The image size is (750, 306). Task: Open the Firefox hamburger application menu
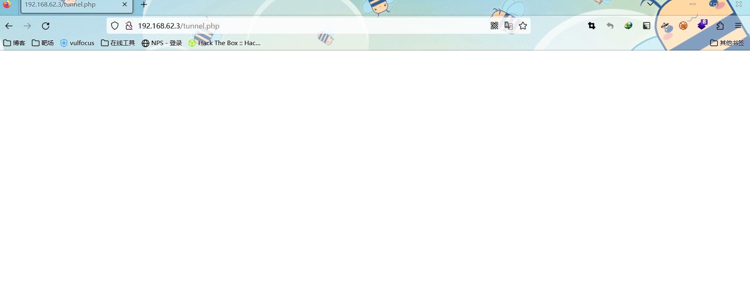[738, 26]
